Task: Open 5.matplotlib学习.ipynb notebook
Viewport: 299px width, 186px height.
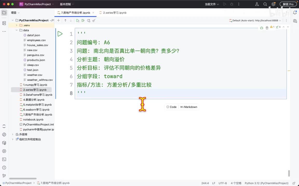Action: (x=36, y=105)
